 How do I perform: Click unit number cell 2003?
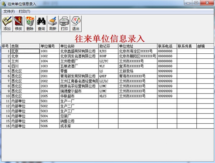click(x=50, y=86)
